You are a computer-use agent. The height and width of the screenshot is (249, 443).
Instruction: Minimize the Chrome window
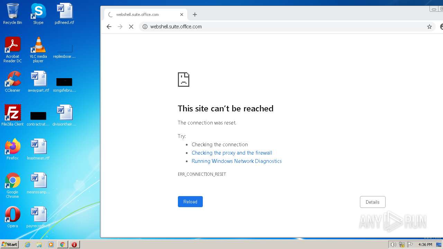coord(434,9)
